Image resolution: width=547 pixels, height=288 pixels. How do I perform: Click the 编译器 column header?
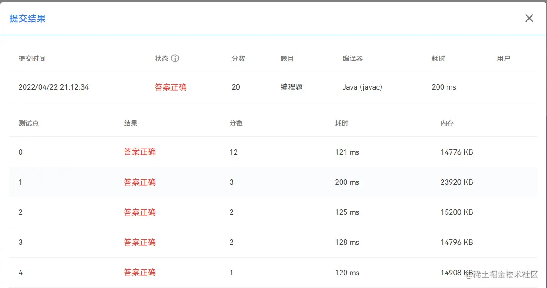click(352, 59)
